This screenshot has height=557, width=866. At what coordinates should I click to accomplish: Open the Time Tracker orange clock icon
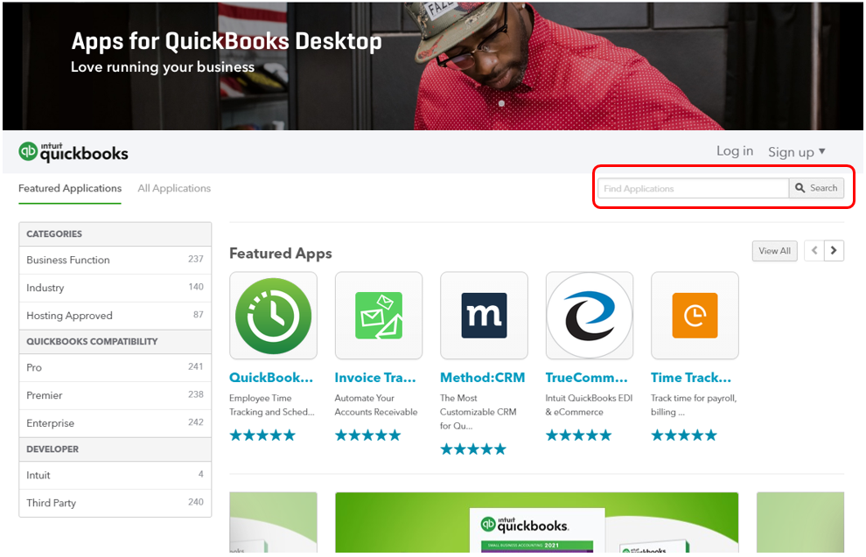click(x=695, y=315)
